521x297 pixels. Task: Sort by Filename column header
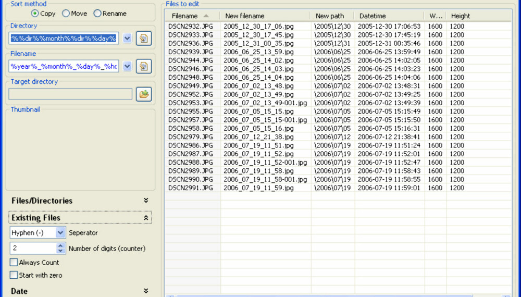coord(192,16)
